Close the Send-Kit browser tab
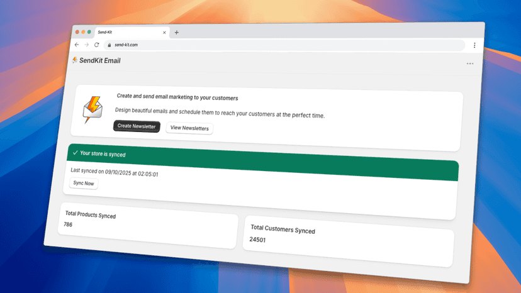Image resolution: width=521 pixels, height=293 pixels. (164, 33)
